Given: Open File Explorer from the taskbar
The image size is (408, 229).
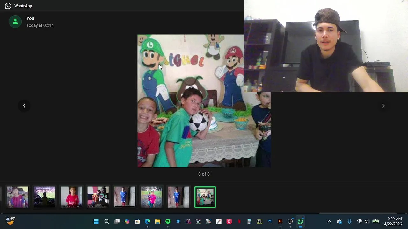Looking at the screenshot, I should [157, 221].
